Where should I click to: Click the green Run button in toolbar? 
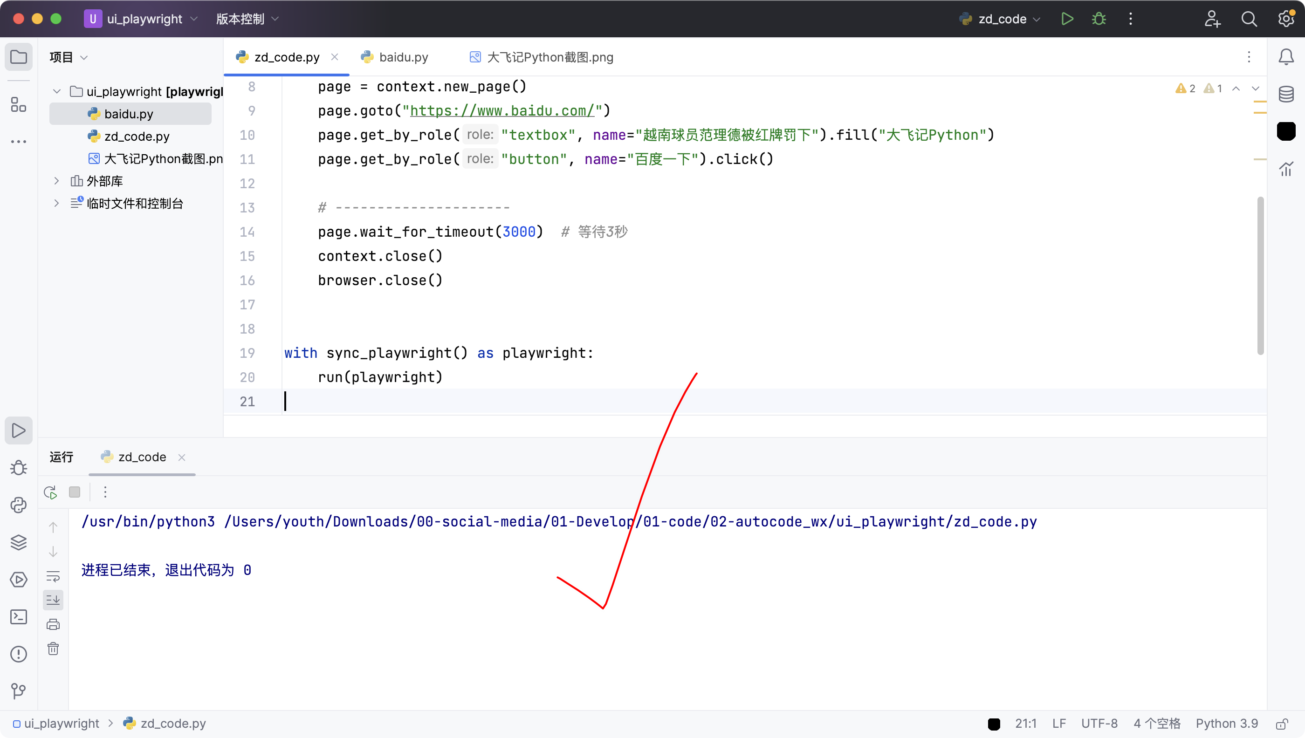[x=1067, y=19]
